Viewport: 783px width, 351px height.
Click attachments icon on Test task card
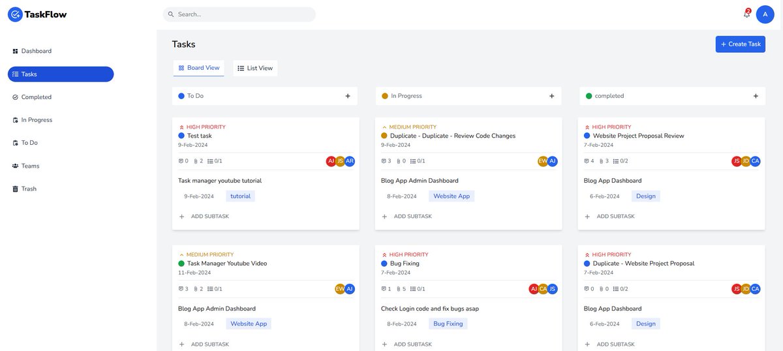[195, 160]
